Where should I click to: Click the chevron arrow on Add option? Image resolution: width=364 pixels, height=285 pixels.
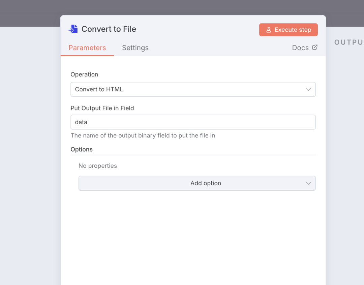pos(308,183)
